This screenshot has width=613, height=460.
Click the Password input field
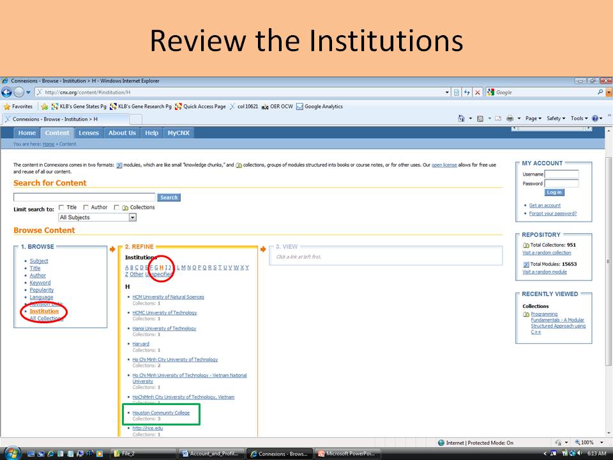point(561,183)
